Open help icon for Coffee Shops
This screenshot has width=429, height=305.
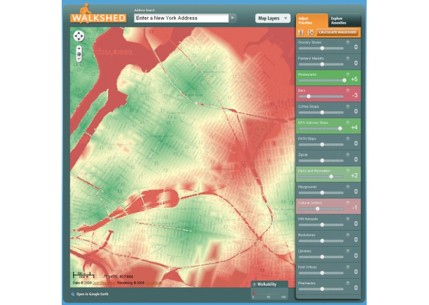tap(348, 106)
